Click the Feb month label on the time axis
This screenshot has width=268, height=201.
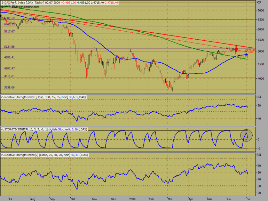click(x=151, y=199)
